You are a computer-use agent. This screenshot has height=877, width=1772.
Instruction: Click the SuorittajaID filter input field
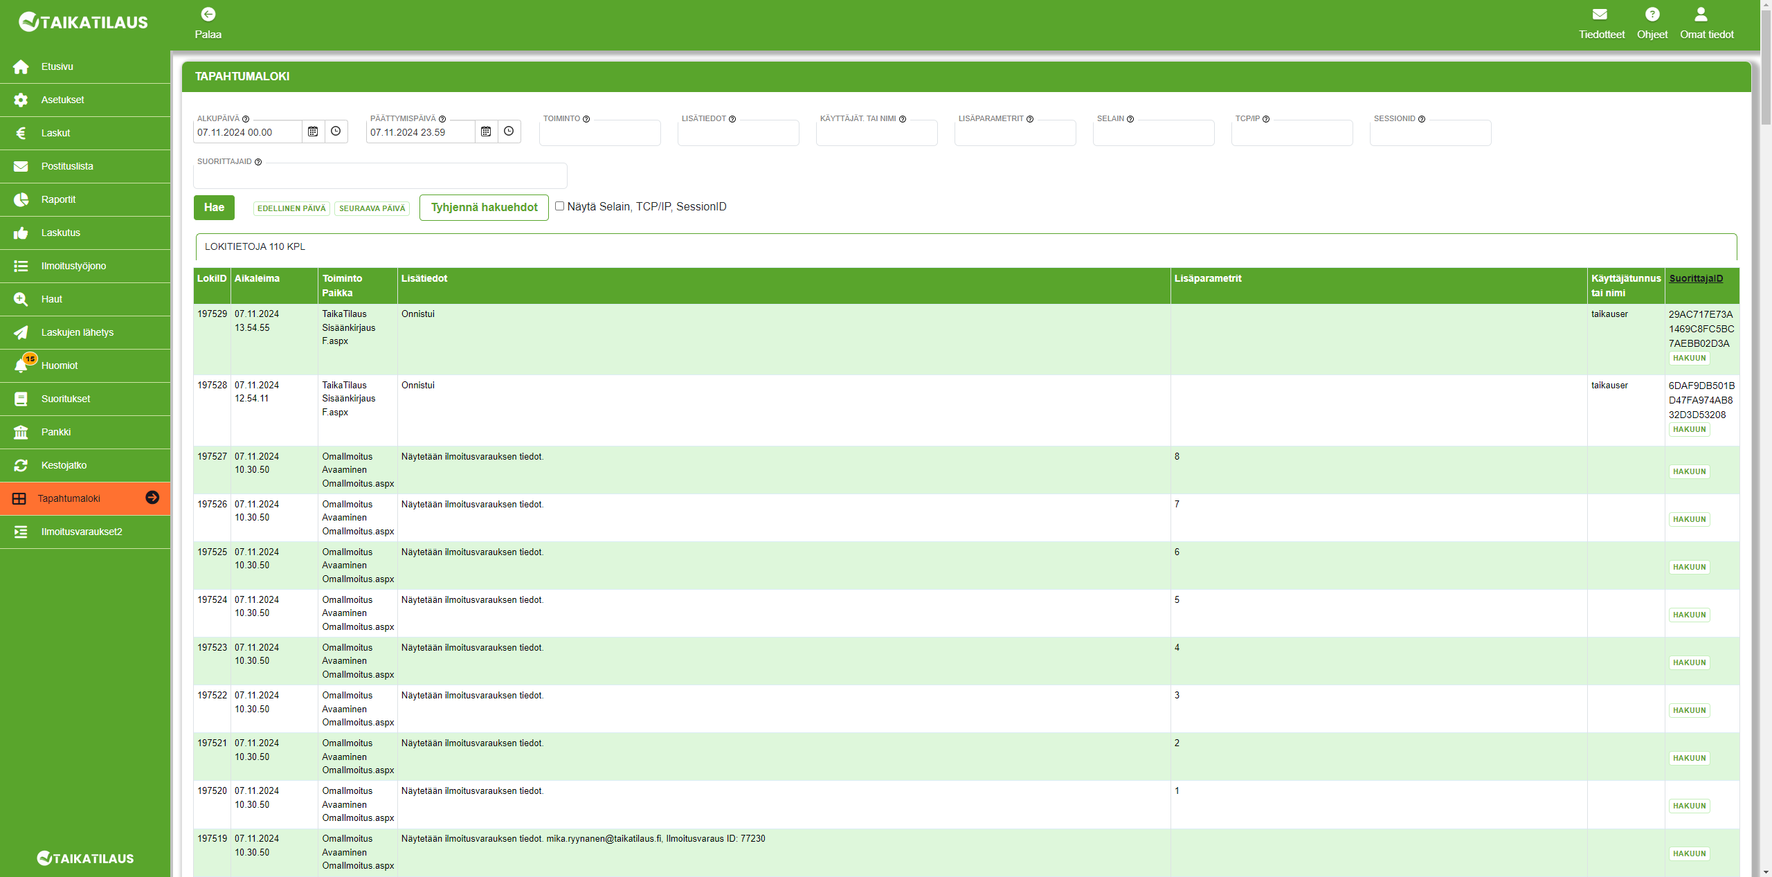[x=380, y=176]
